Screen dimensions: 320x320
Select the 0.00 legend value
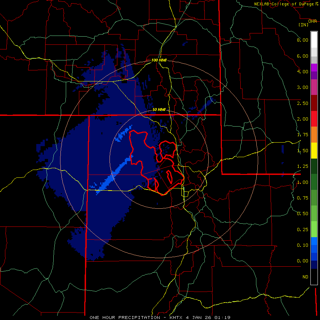[x=303, y=261]
